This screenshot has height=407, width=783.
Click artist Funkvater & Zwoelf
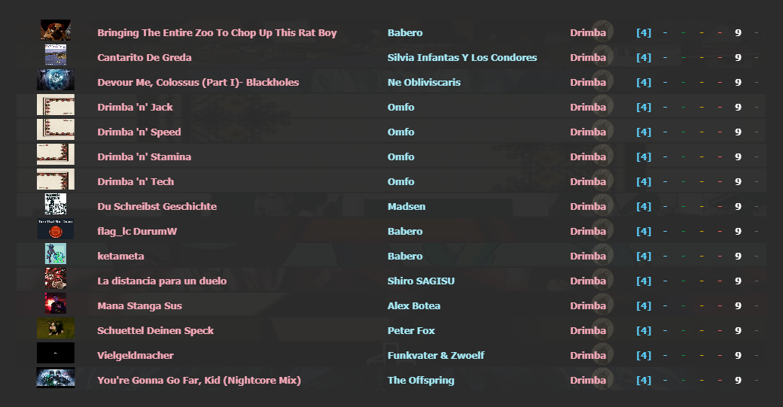(x=436, y=355)
